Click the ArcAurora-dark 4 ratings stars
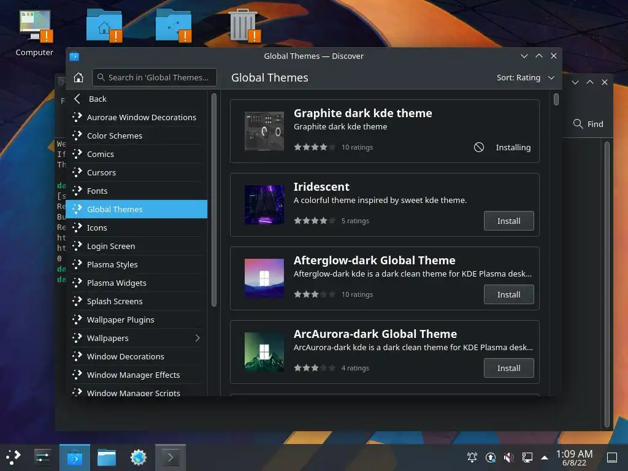 pos(315,368)
